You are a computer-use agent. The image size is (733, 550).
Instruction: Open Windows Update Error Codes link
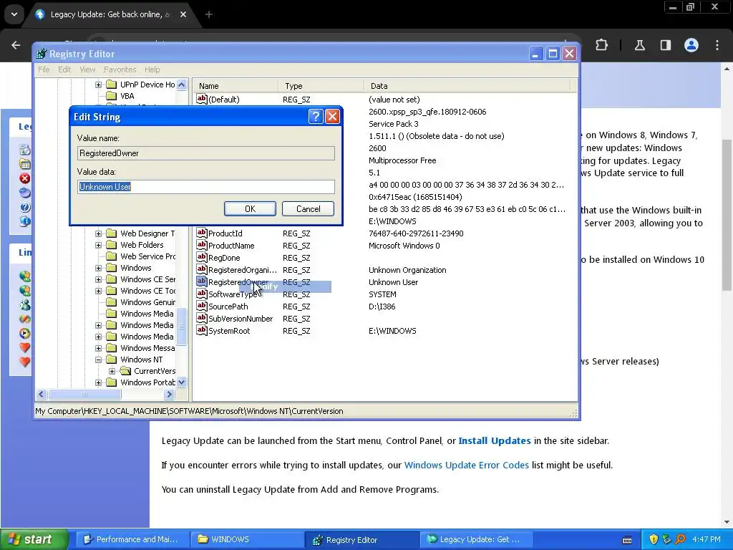tap(467, 465)
